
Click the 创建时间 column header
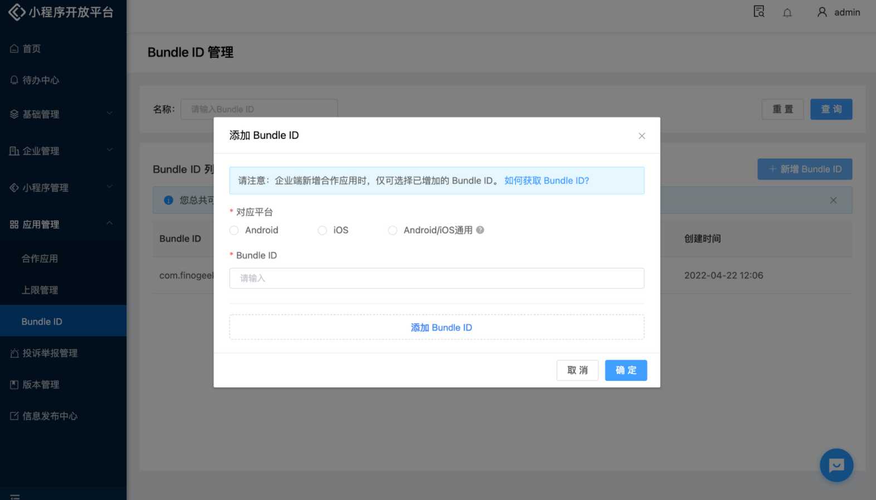(x=703, y=239)
